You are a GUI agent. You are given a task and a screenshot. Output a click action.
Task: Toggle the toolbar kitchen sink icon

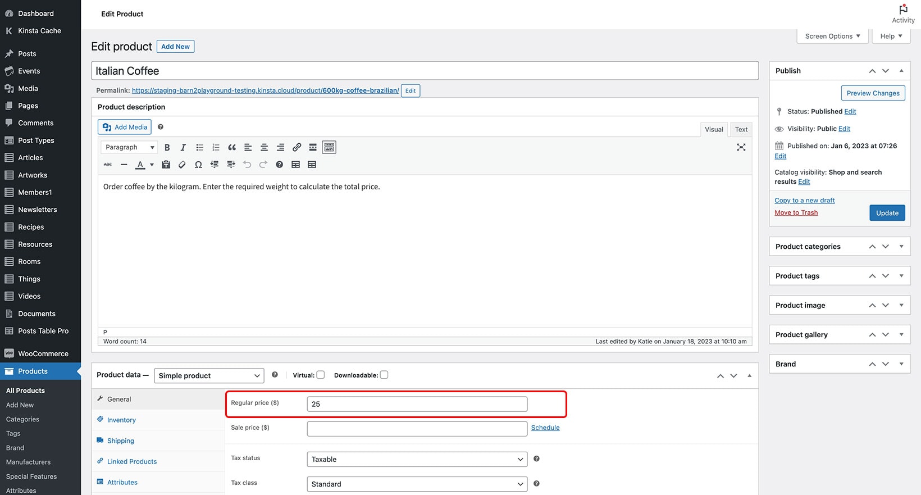tap(329, 147)
